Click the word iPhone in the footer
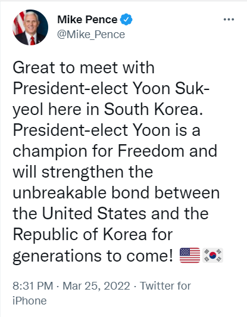This screenshot has width=247, height=317. [x=30, y=301]
